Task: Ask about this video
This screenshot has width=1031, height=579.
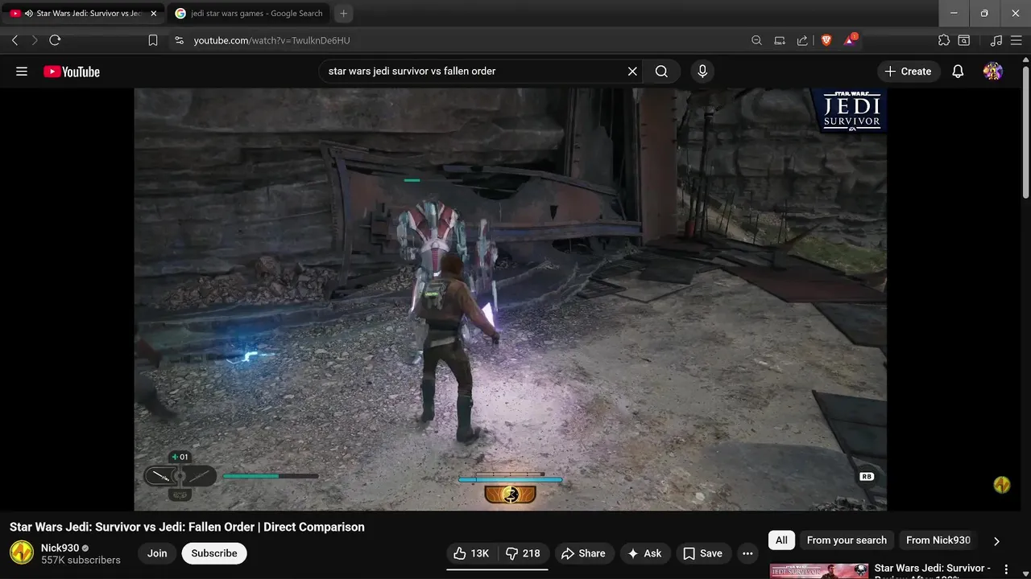Action: coord(644,553)
